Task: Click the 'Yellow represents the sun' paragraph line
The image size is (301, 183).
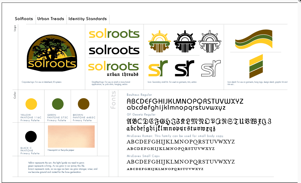Action: click(56, 163)
